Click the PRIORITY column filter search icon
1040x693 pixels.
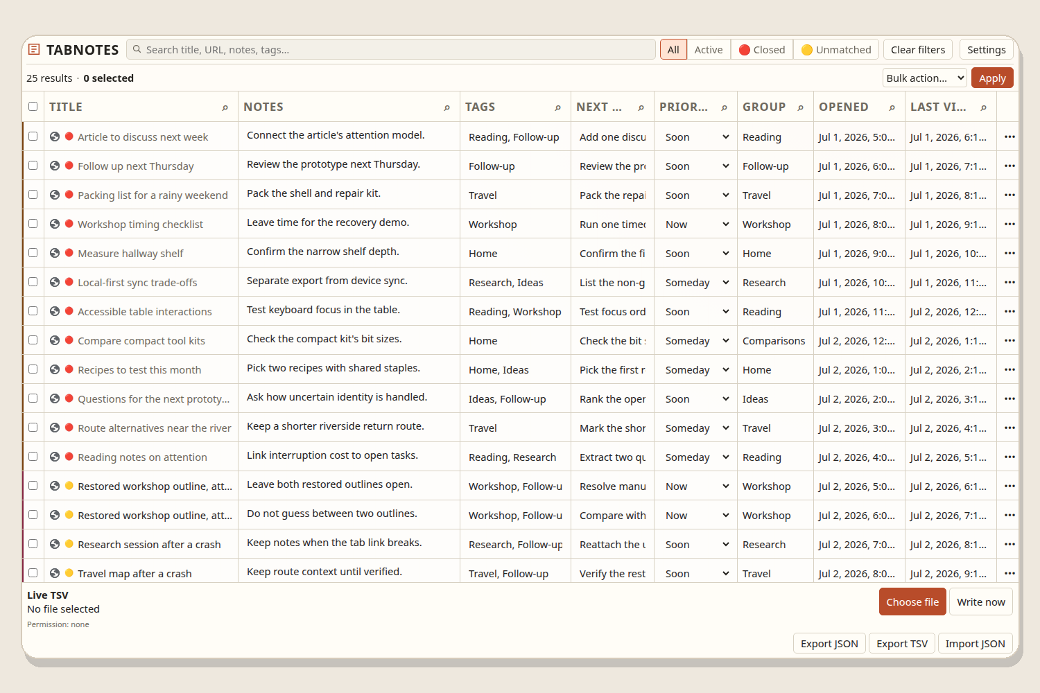coord(725,107)
